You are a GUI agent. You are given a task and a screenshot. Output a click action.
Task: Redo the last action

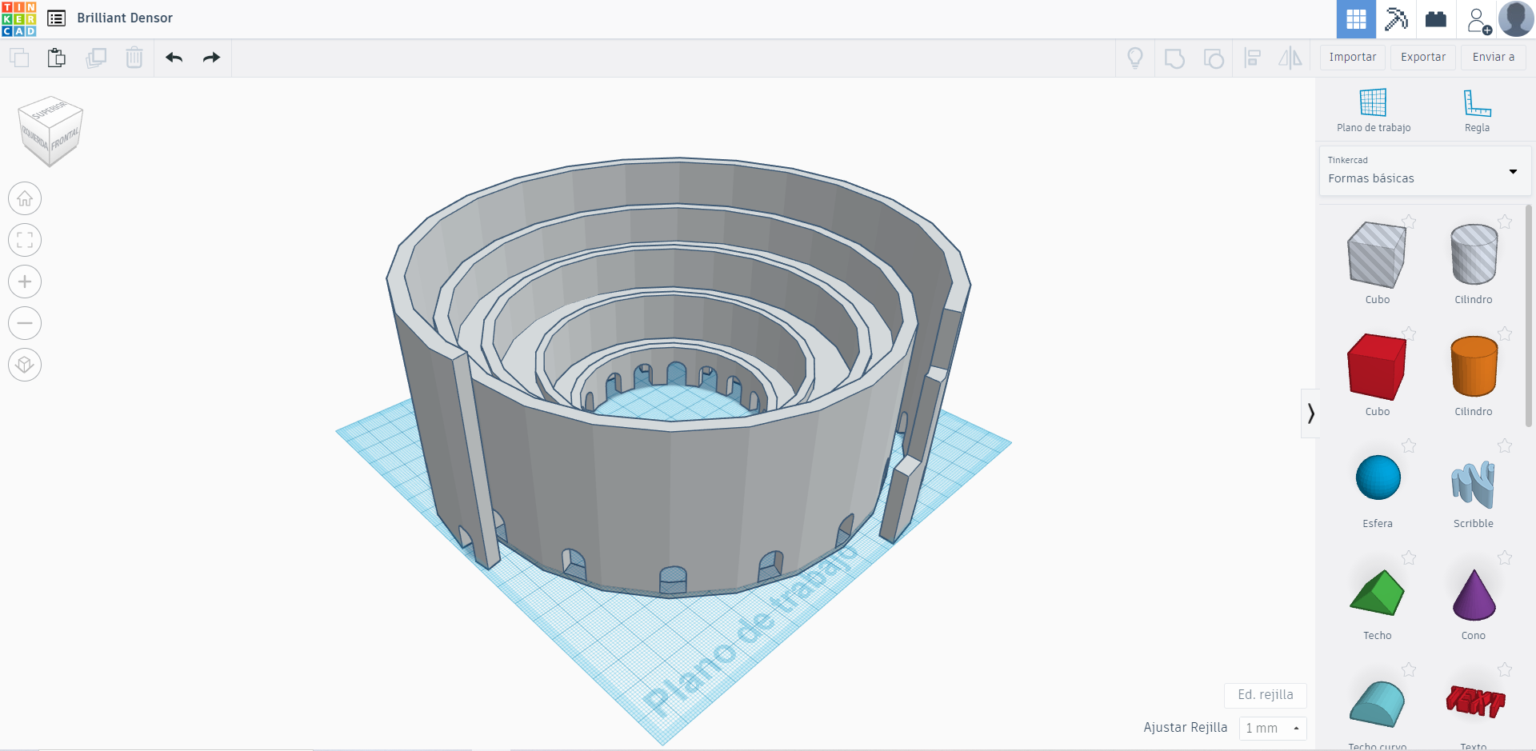click(211, 58)
